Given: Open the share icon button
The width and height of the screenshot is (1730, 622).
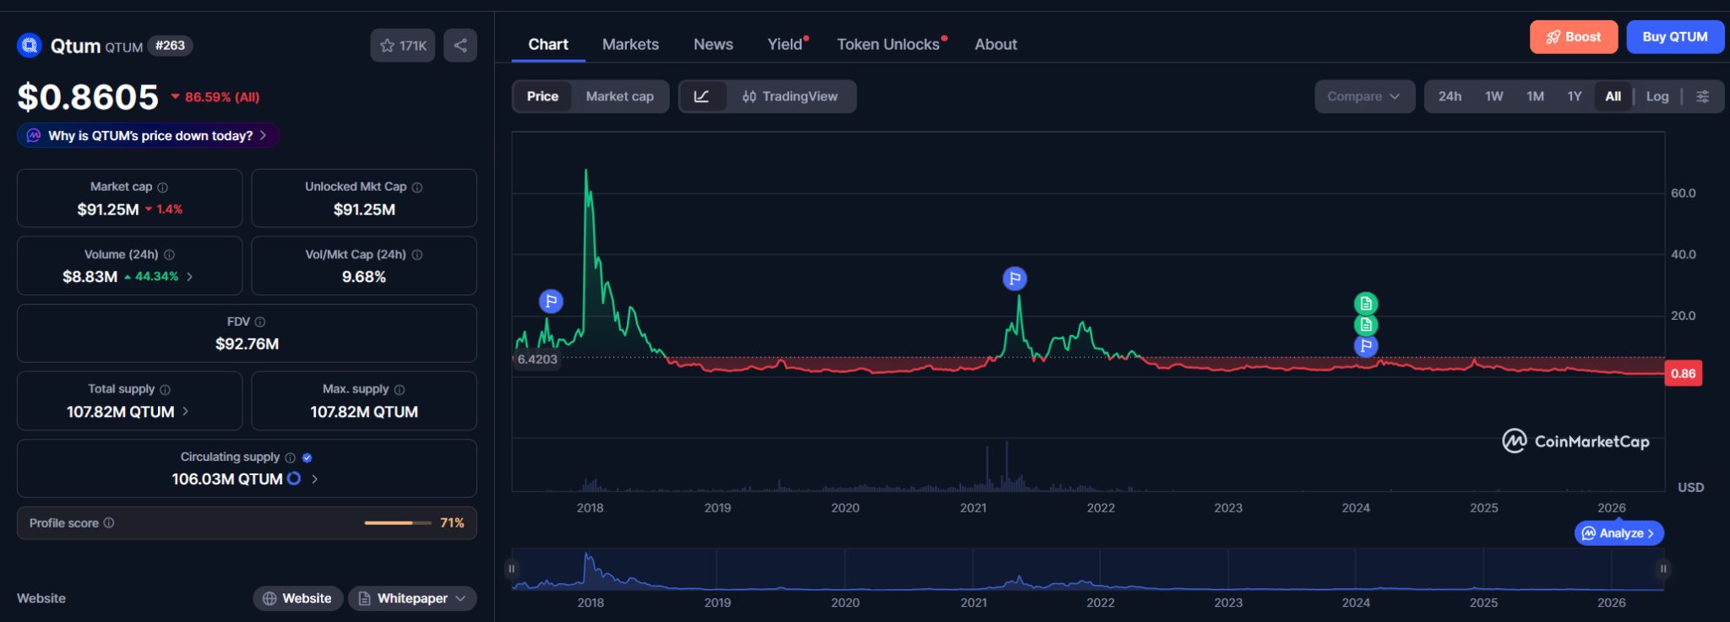Looking at the screenshot, I should point(460,46).
